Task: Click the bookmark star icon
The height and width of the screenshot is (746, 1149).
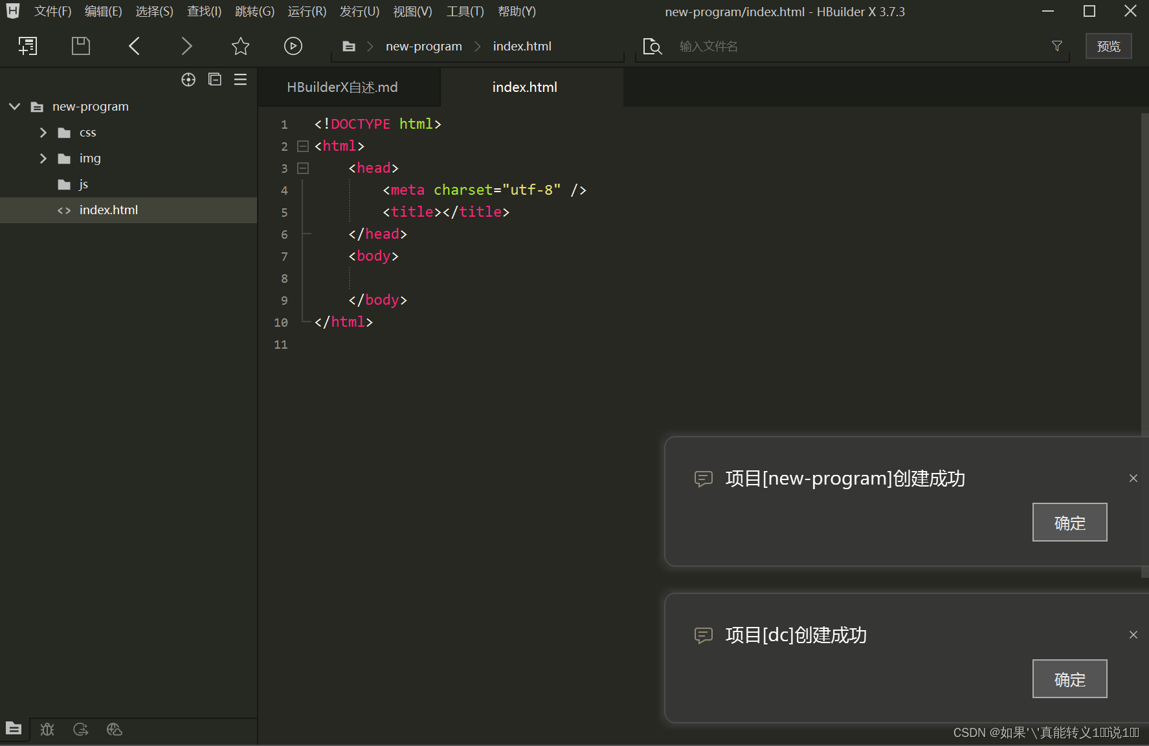Action: [240, 46]
